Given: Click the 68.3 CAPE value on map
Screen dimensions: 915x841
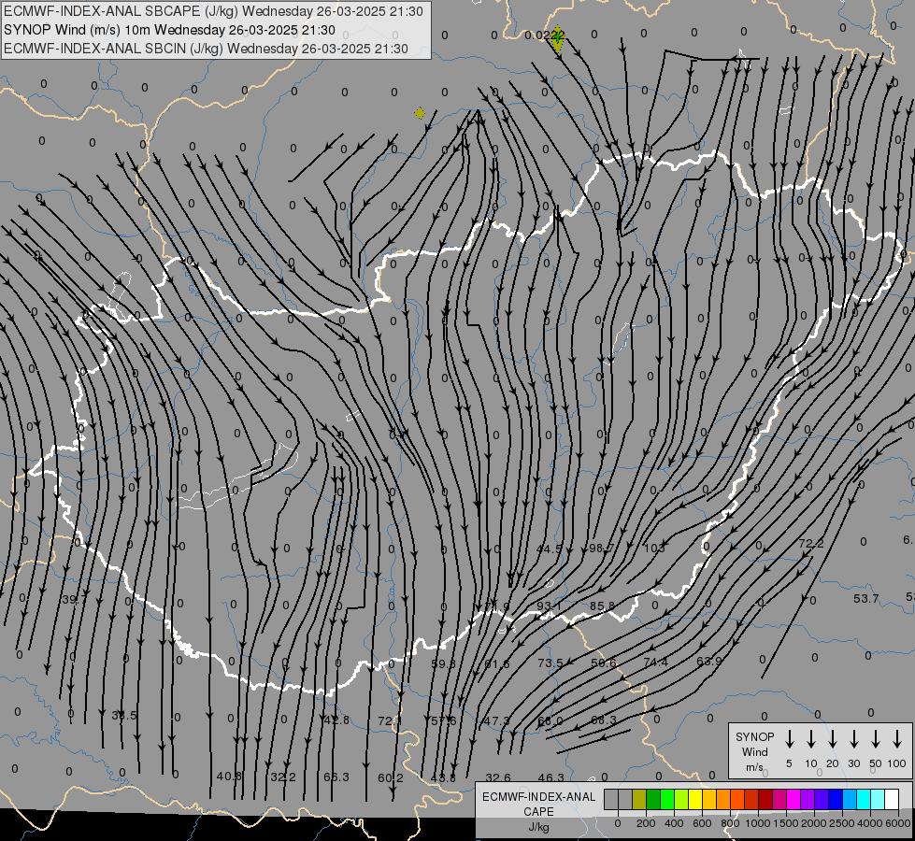Looking at the screenshot, I should tap(604, 720).
